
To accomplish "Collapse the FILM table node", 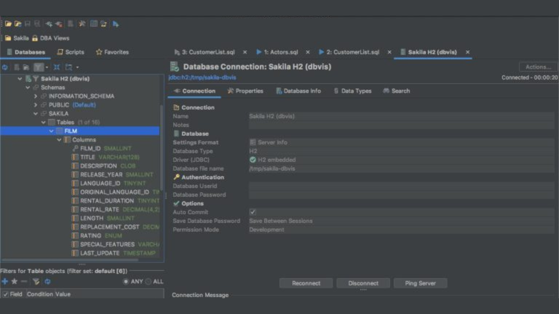I will tap(51, 131).
